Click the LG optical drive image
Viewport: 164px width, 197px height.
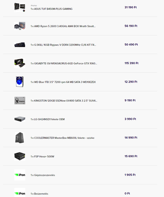pos(20,119)
